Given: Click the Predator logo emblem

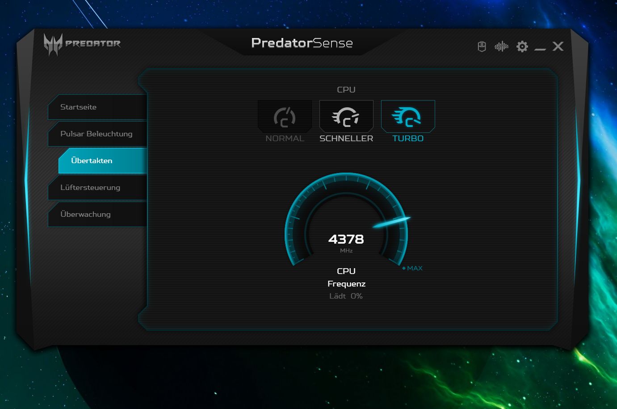Looking at the screenshot, I should [x=53, y=44].
